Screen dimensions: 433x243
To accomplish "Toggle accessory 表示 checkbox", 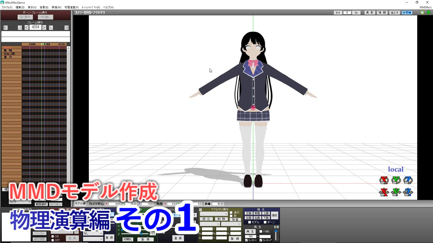I will [231, 213].
